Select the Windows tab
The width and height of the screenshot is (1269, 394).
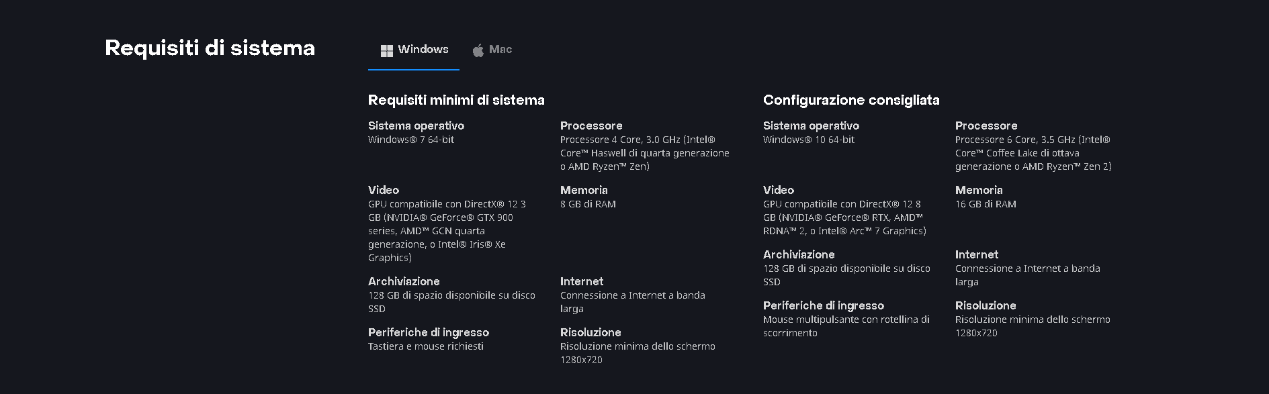coord(414,50)
